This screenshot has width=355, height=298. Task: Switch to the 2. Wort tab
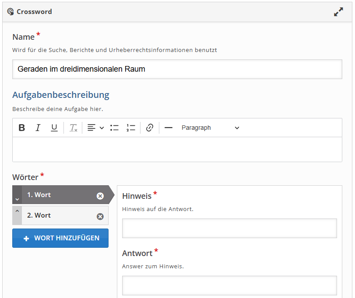click(57, 215)
